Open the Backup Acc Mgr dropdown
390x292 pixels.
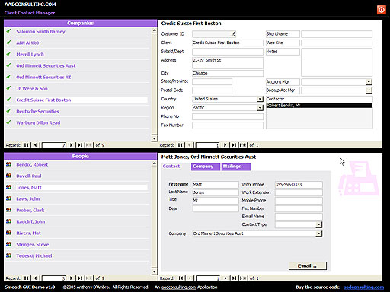click(369, 90)
